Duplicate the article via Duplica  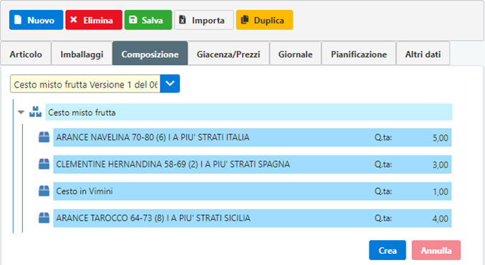[x=264, y=20]
